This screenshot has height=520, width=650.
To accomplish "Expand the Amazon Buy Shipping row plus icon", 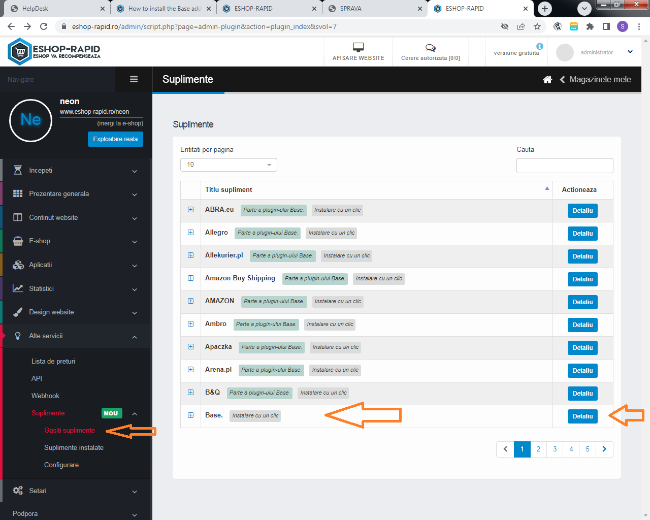I will [x=191, y=278].
